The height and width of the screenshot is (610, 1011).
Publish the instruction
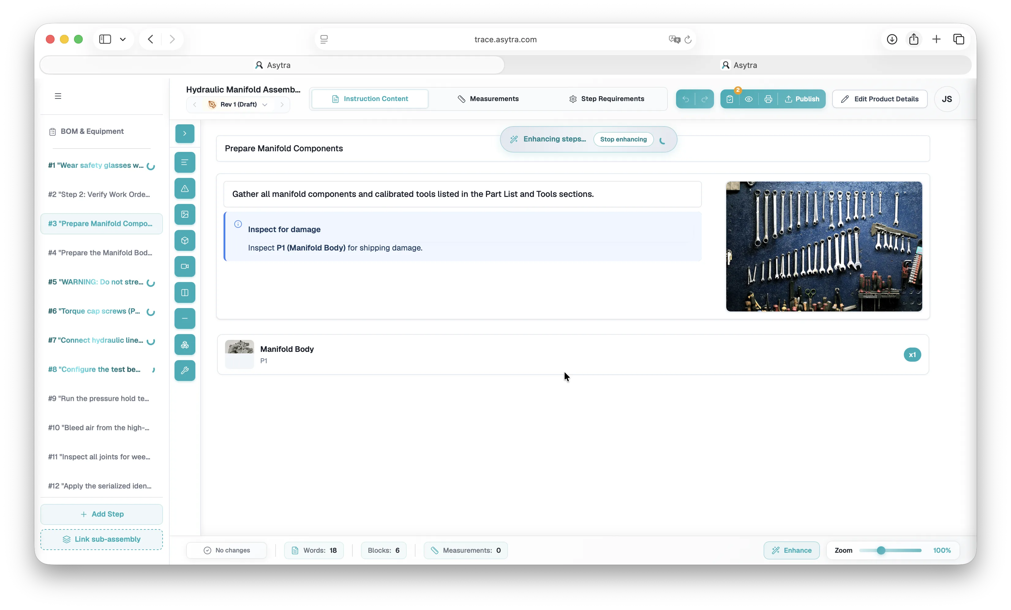(802, 99)
